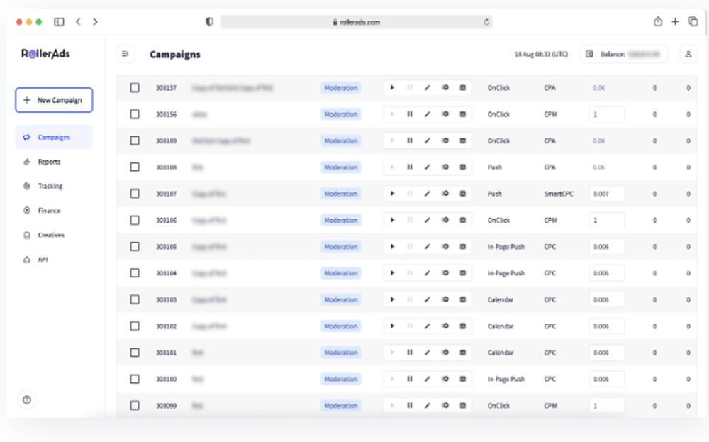Open the filter icon beside the Campaigns heading
The width and height of the screenshot is (709, 442).
click(125, 54)
